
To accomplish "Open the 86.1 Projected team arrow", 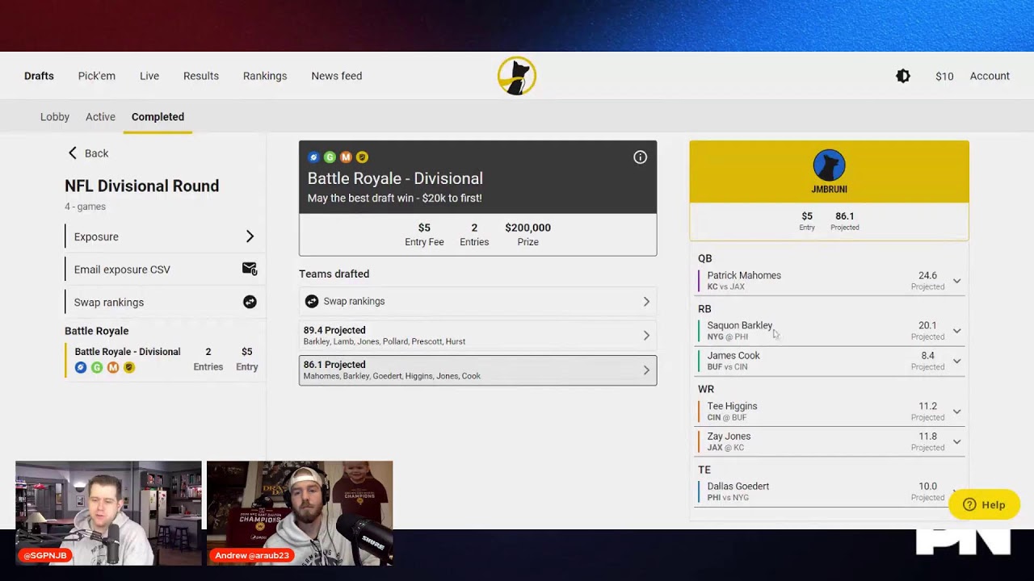I will point(646,370).
